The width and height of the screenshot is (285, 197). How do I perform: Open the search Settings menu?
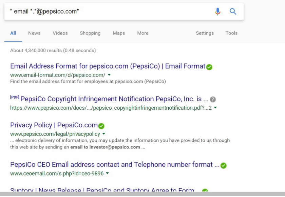coord(205,33)
